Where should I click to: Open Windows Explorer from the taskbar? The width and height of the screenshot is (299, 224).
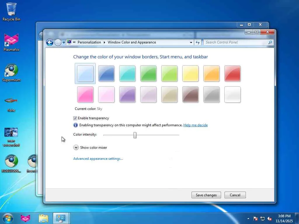pos(44,218)
